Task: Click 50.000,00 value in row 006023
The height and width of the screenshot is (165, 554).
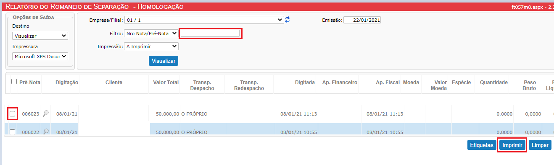Action: [167, 114]
